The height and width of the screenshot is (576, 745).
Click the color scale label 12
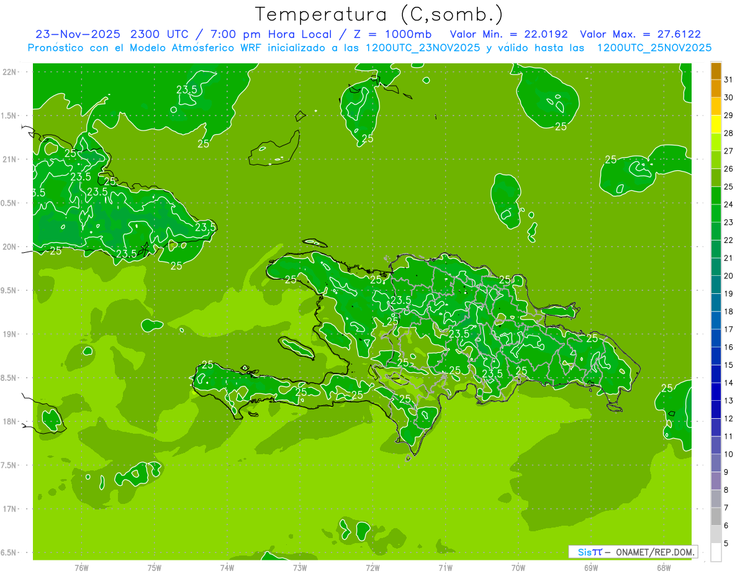tap(729, 418)
